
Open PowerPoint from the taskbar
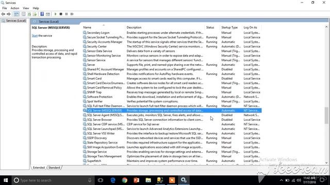click(136, 180)
